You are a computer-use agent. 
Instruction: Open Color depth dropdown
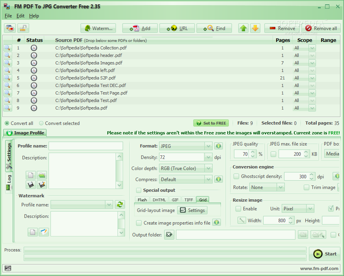(x=208, y=168)
